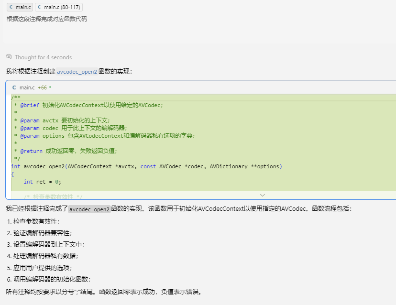Click the @brief comment line in code
396x305 pixels.
click(88, 105)
